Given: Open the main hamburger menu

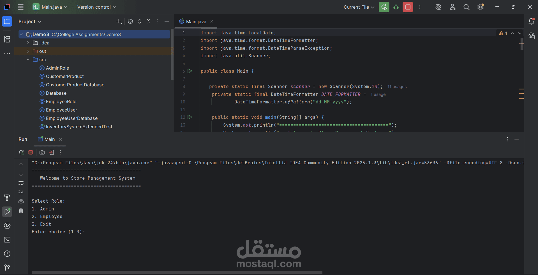Looking at the screenshot, I should click(21, 7).
